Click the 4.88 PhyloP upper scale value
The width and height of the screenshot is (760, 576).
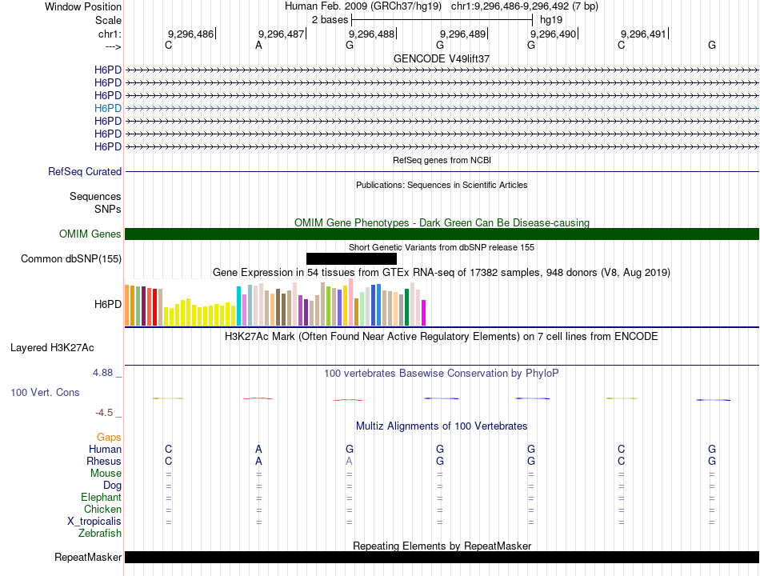pos(102,373)
